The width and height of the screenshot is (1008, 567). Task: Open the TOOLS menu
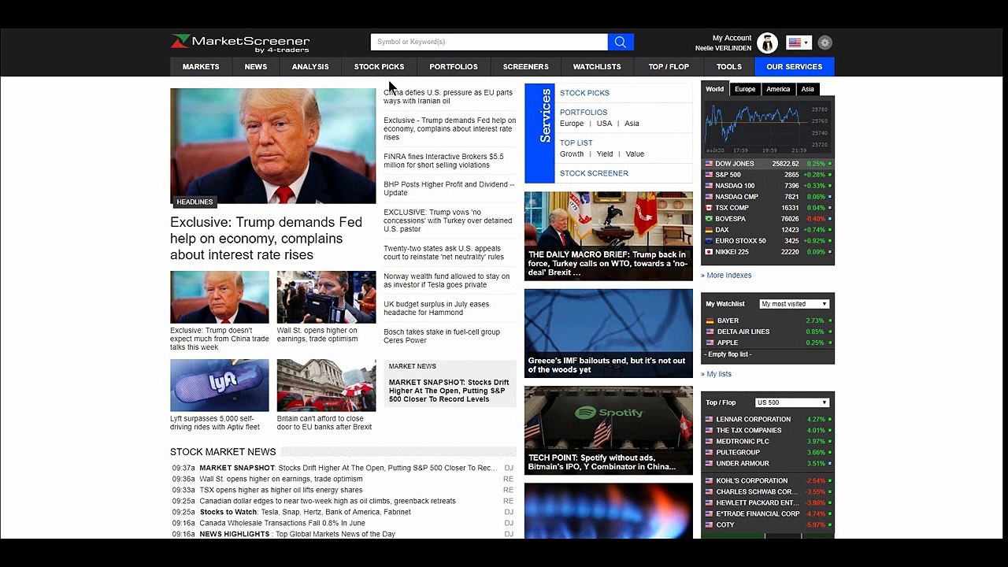tap(729, 67)
